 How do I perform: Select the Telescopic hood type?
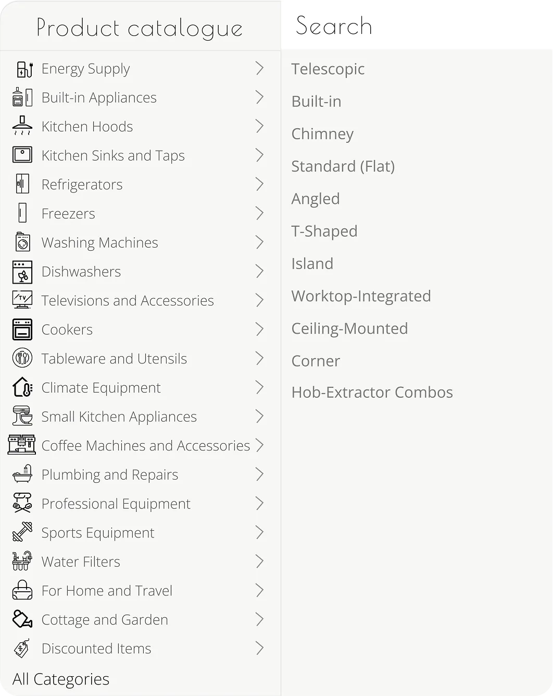[x=328, y=68]
